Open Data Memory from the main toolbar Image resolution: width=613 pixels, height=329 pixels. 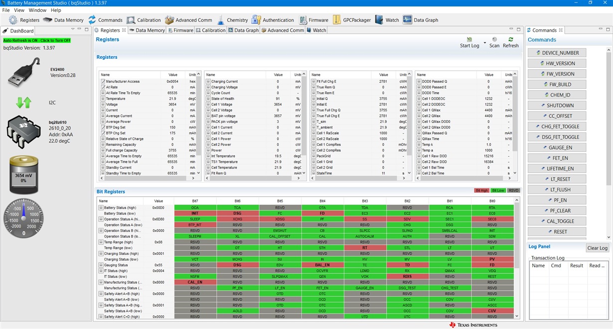click(x=63, y=20)
